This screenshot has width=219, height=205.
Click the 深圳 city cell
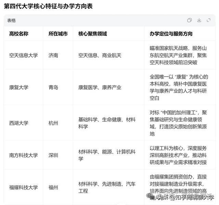[53, 155]
